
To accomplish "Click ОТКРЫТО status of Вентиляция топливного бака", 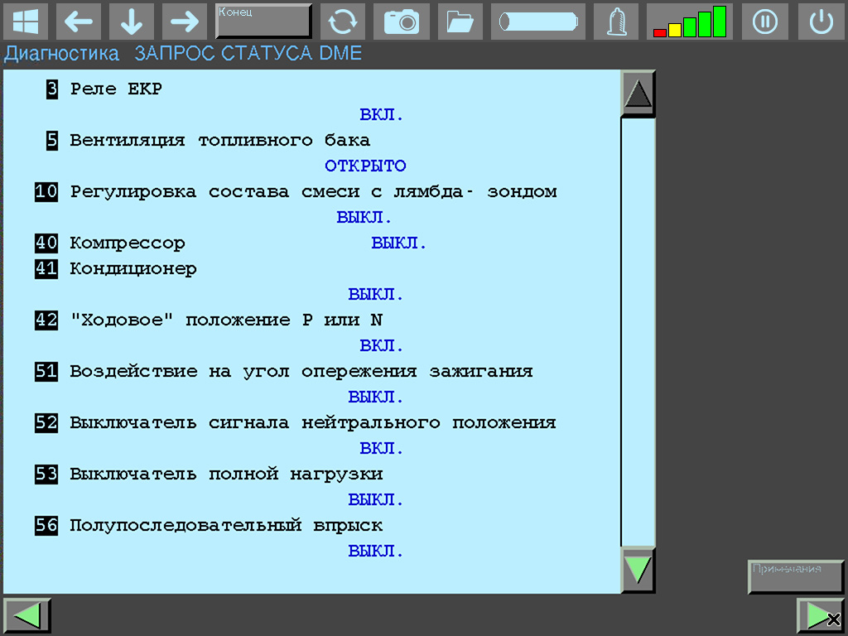I will [x=364, y=166].
